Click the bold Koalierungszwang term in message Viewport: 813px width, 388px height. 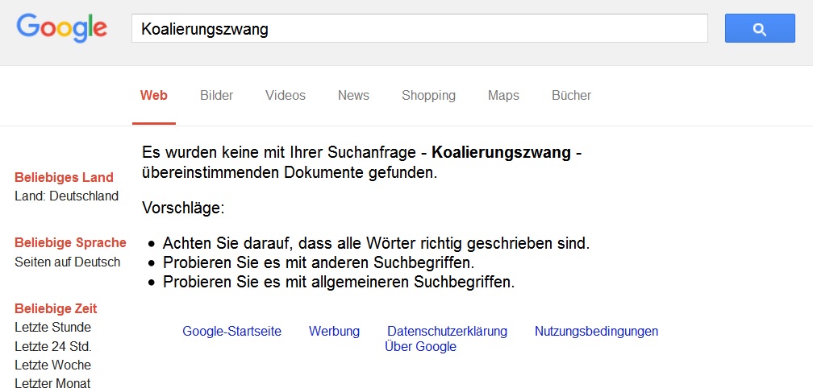click(x=502, y=153)
